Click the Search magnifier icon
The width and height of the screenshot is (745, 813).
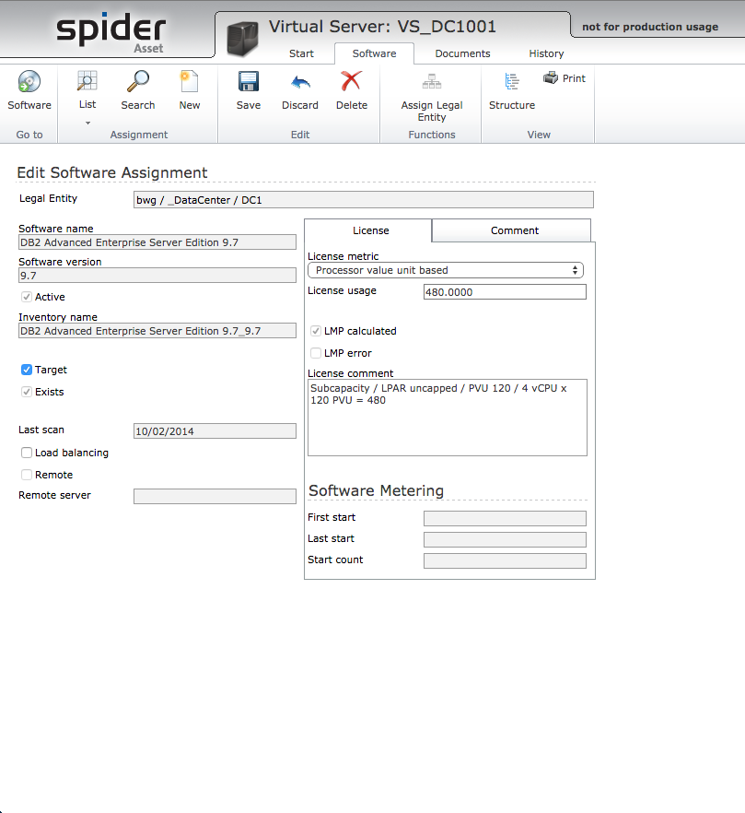pos(138,83)
